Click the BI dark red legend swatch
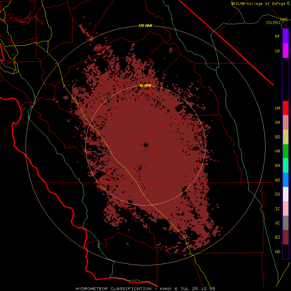The image size is (291, 291). click(286, 237)
